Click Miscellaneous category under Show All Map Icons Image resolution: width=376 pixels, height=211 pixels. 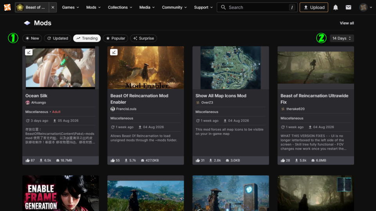tap(207, 112)
